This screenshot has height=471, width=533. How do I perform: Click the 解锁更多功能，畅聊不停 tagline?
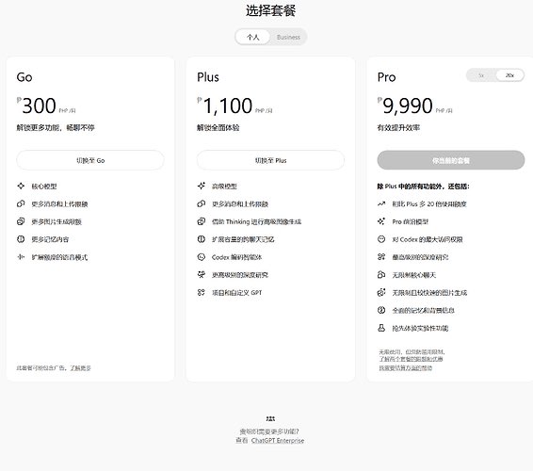pyautogui.click(x=56, y=127)
